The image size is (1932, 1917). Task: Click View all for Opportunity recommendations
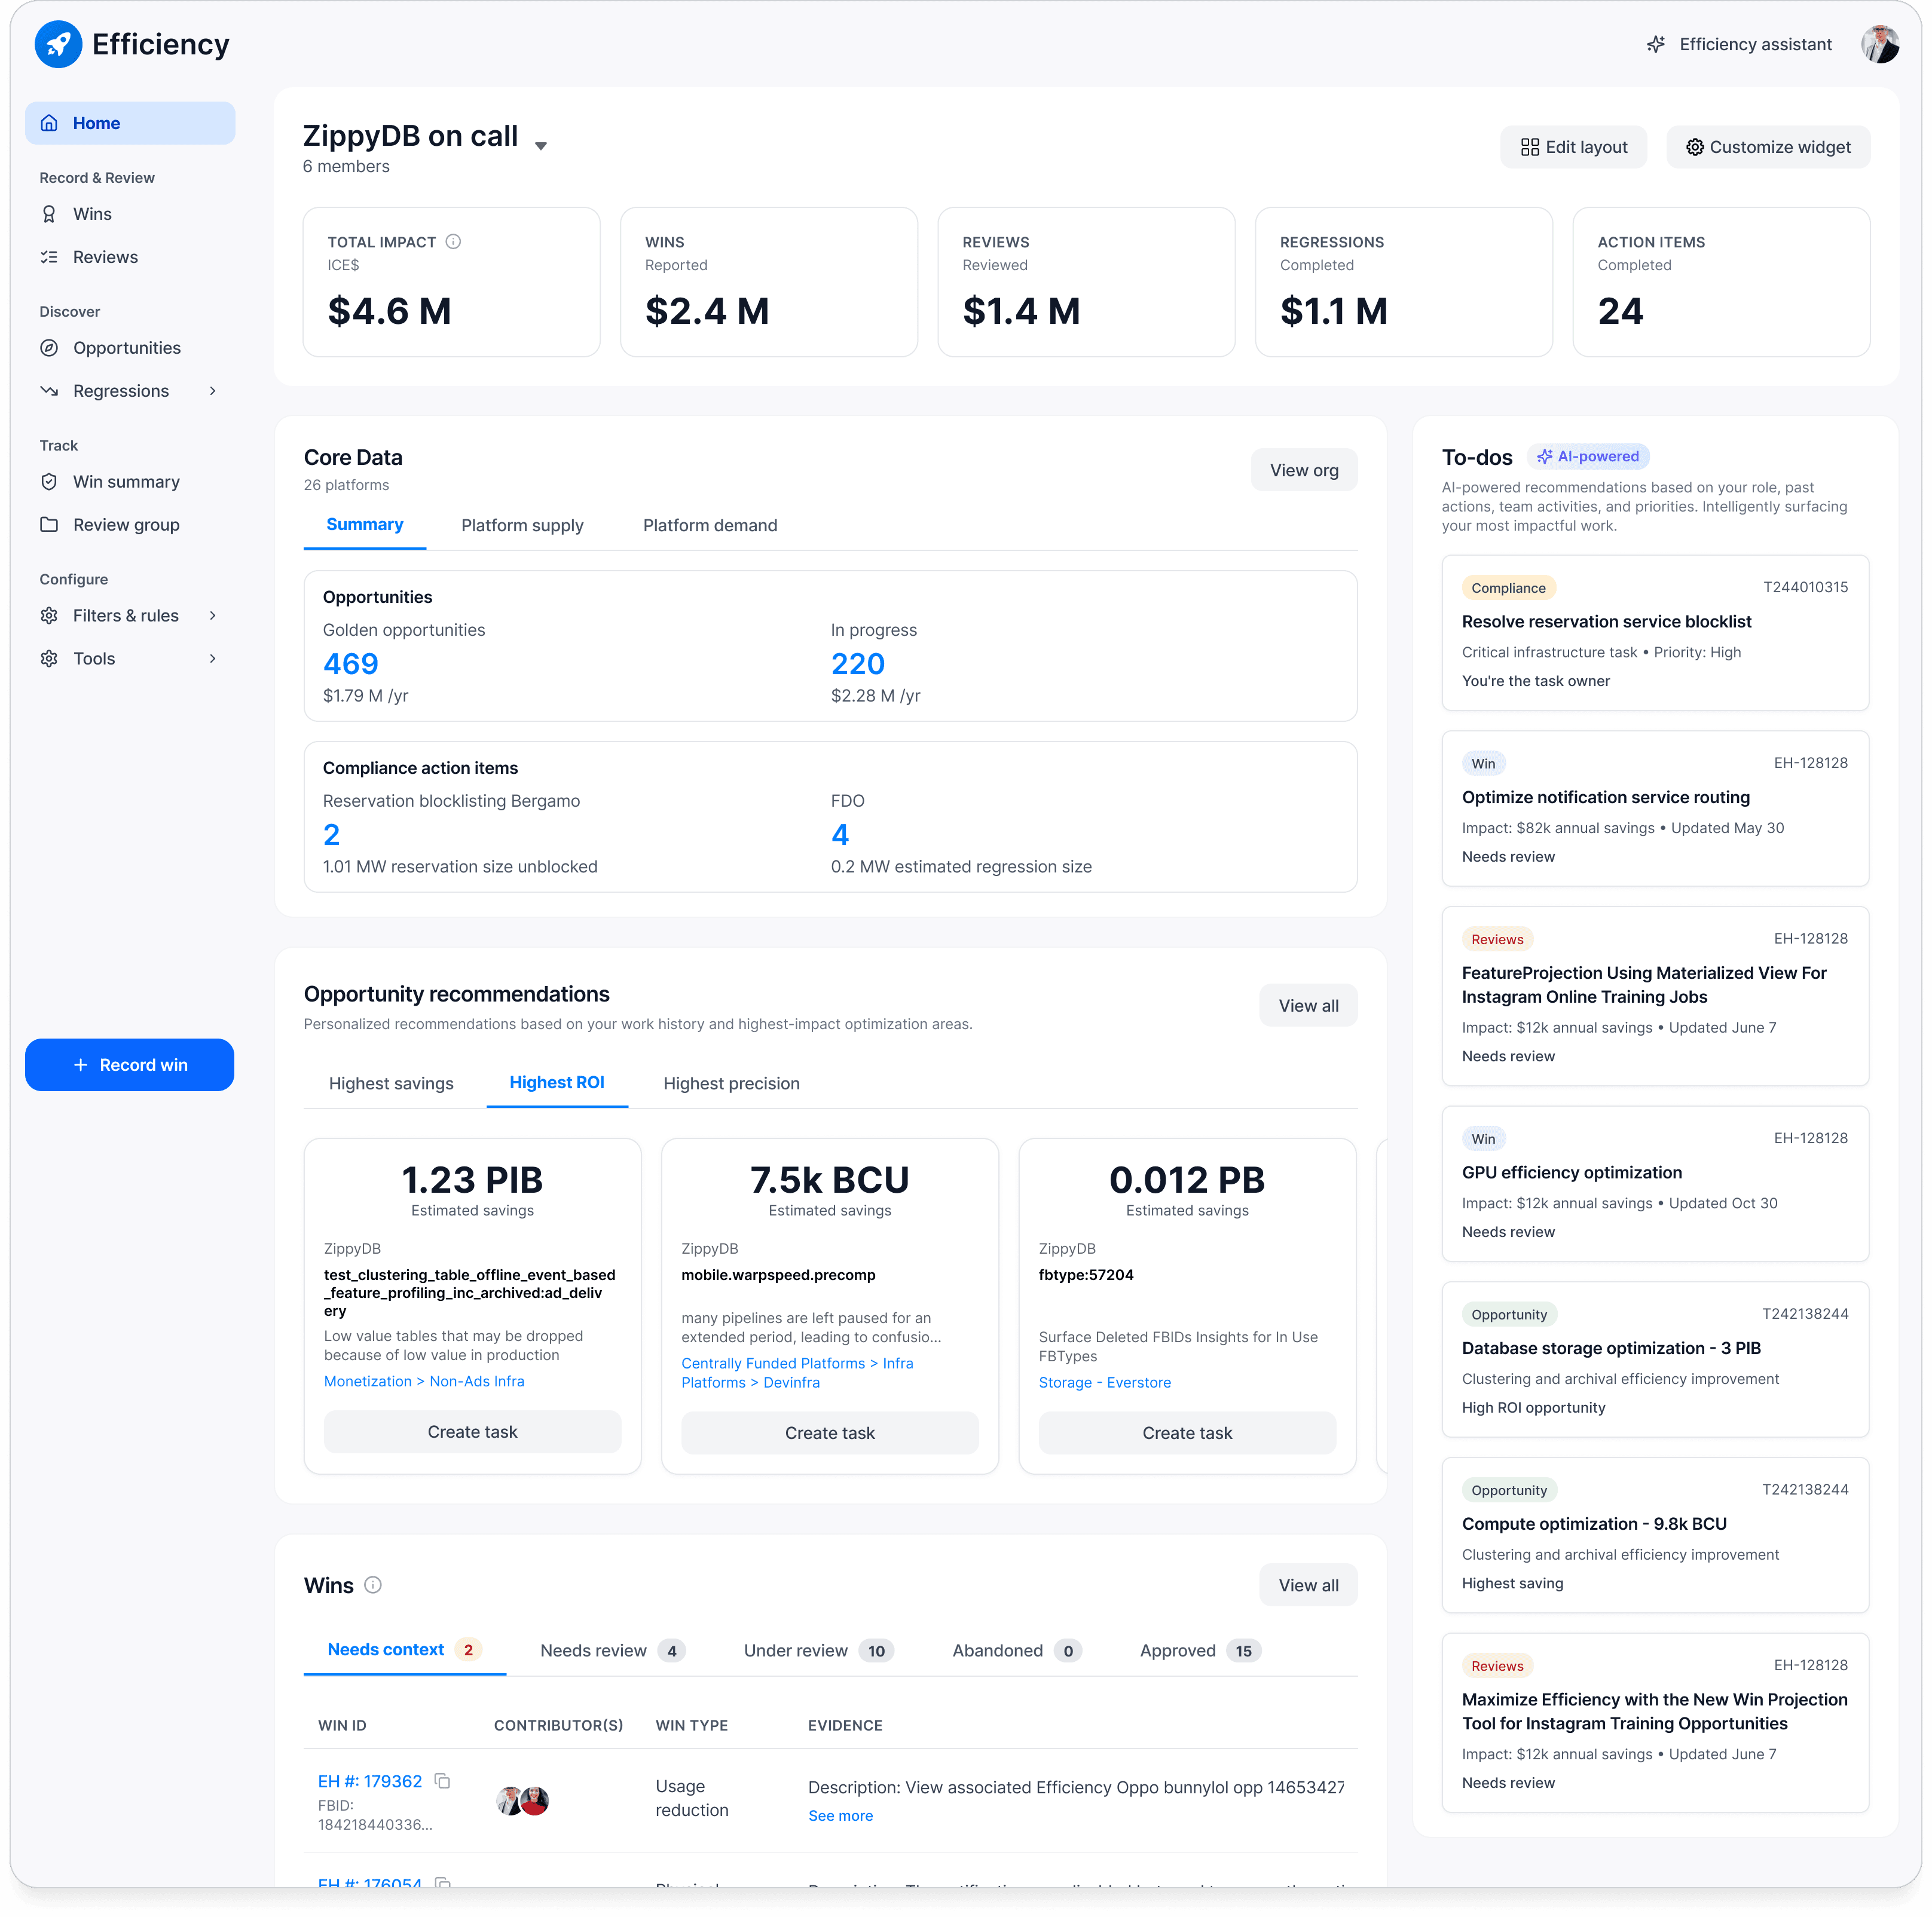pos(1308,1006)
